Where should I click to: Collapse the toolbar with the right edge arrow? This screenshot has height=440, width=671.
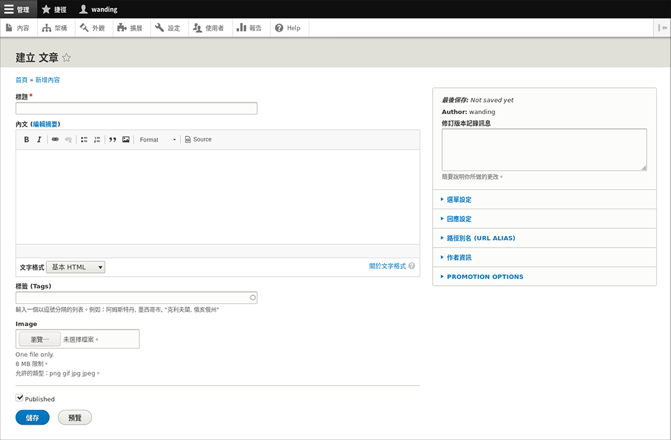click(661, 27)
